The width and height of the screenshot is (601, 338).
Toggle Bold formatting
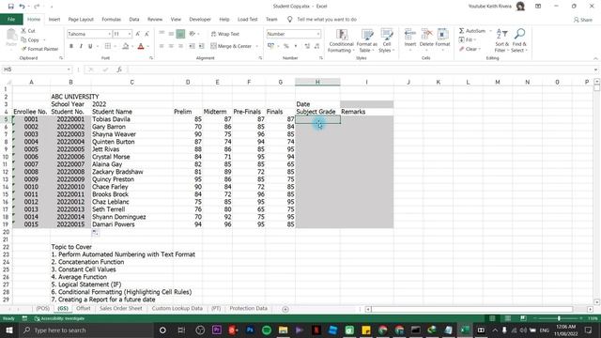(x=71, y=46)
